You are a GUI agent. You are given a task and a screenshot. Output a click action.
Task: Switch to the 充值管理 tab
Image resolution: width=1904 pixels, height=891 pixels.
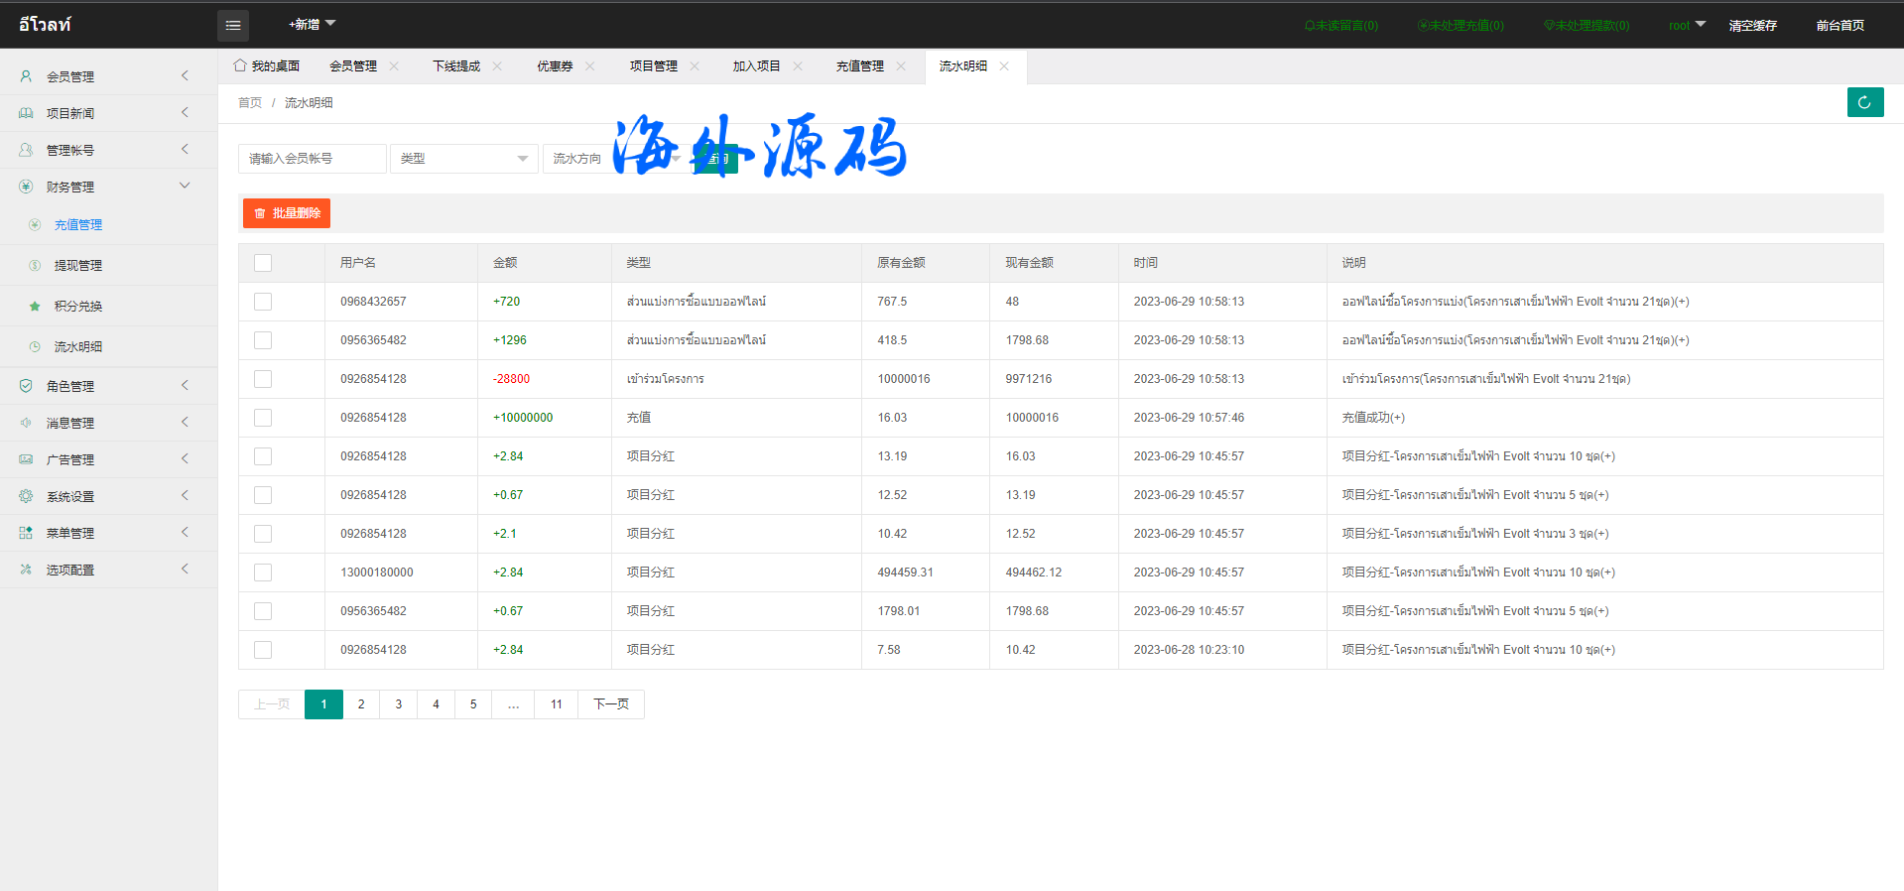tap(859, 66)
